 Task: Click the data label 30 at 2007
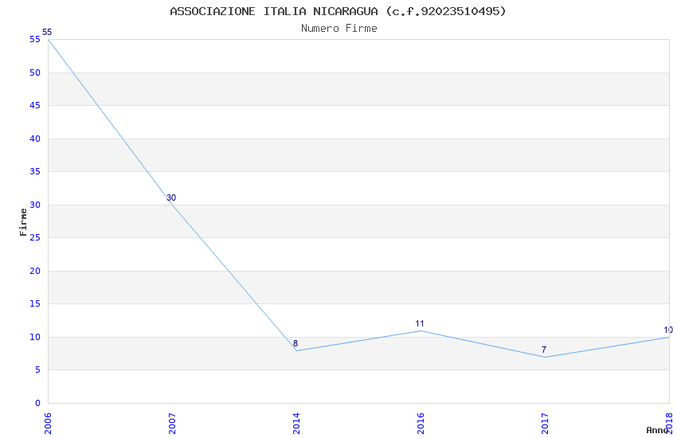click(171, 197)
